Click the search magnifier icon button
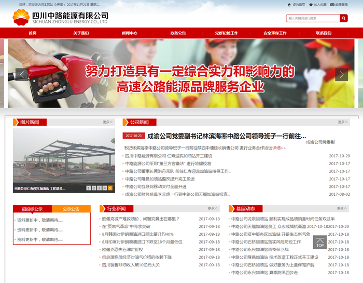This screenshot has height=283, width=363. 344,18
